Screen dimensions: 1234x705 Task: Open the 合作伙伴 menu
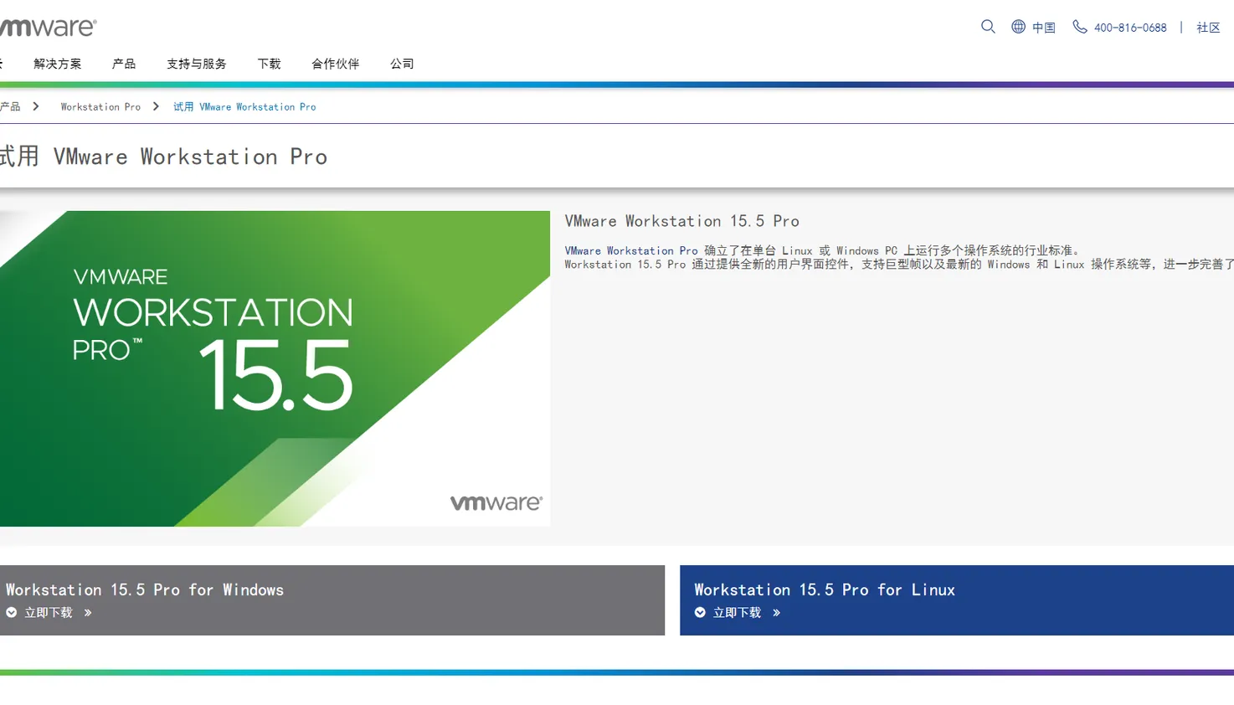(336, 64)
